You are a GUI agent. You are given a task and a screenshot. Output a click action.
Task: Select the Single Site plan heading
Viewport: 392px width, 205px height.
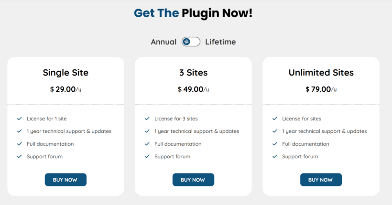click(x=65, y=73)
